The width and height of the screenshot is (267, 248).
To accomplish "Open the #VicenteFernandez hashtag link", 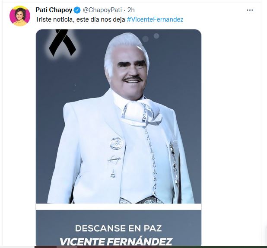I will click(155, 19).
